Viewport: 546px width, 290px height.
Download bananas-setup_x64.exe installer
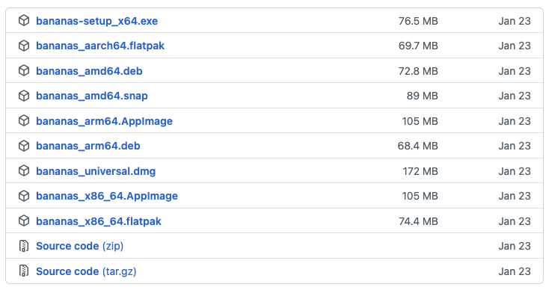96,21
